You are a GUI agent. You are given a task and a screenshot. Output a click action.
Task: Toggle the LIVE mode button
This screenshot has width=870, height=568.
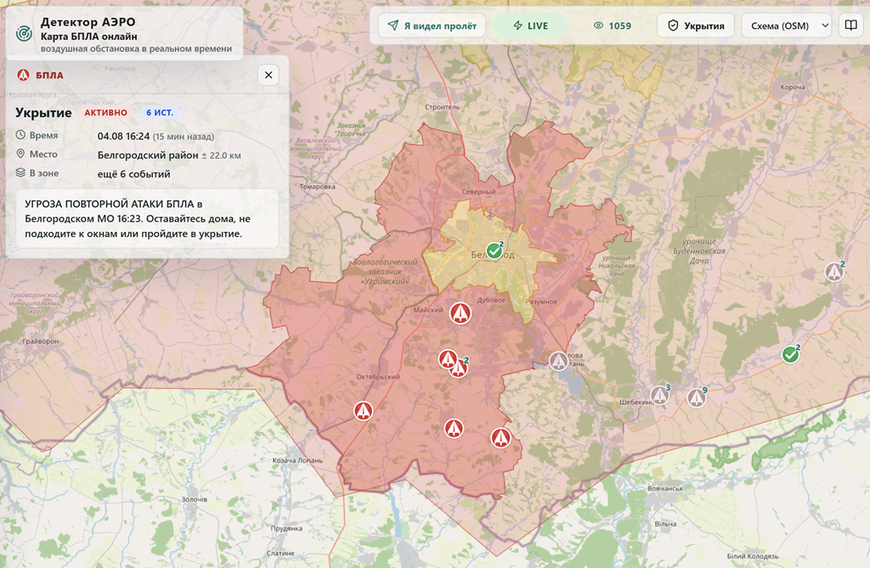(530, 25)
